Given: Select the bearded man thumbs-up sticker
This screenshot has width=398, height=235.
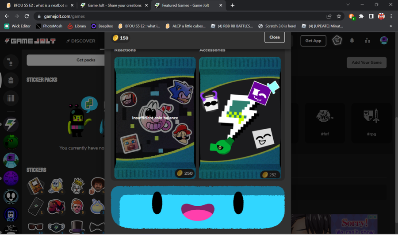Looking at the screenshot, I should pyautogui.click(x=97, y=186).
